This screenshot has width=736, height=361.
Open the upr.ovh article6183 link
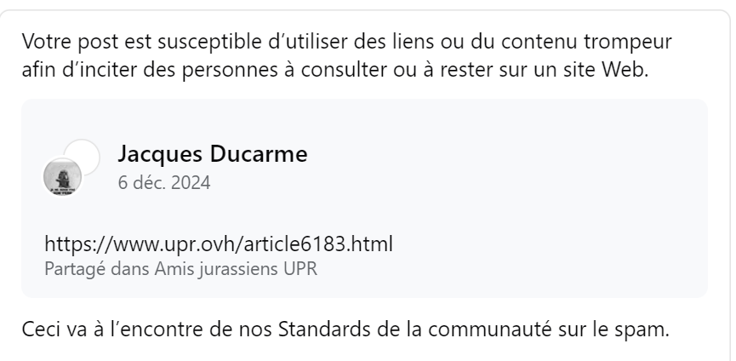pyautogui.click(x=219, y=244)
